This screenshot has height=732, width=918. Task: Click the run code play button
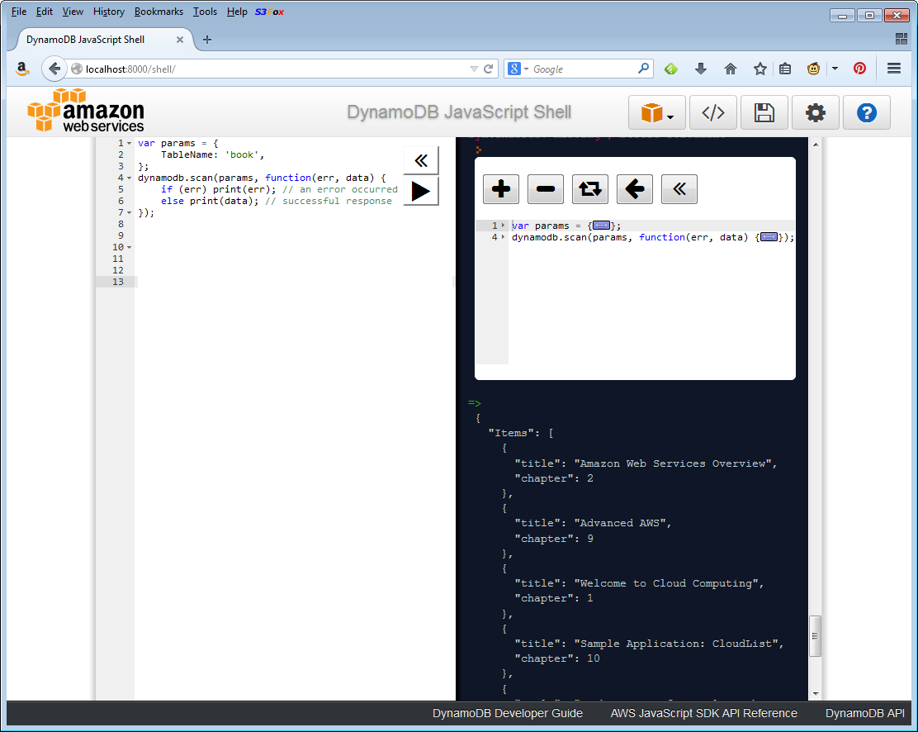[x=420, y=192]
